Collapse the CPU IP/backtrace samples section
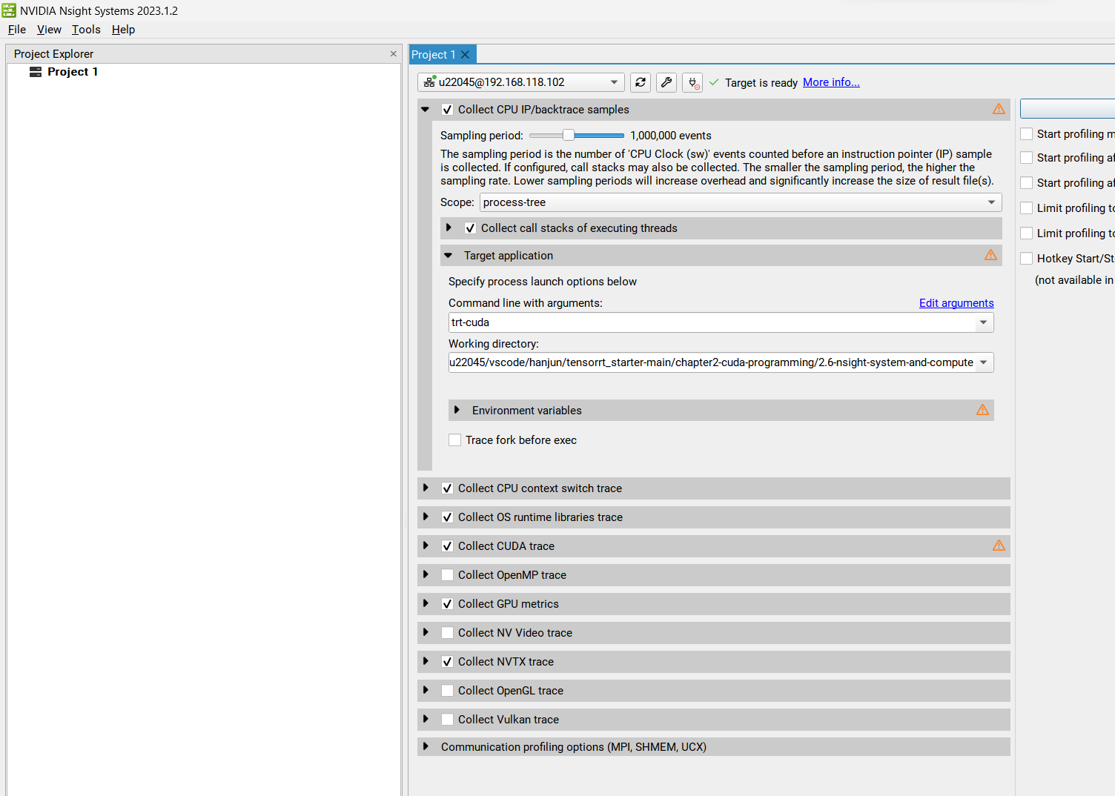The image size is (1115, 796). coord(425,110)
